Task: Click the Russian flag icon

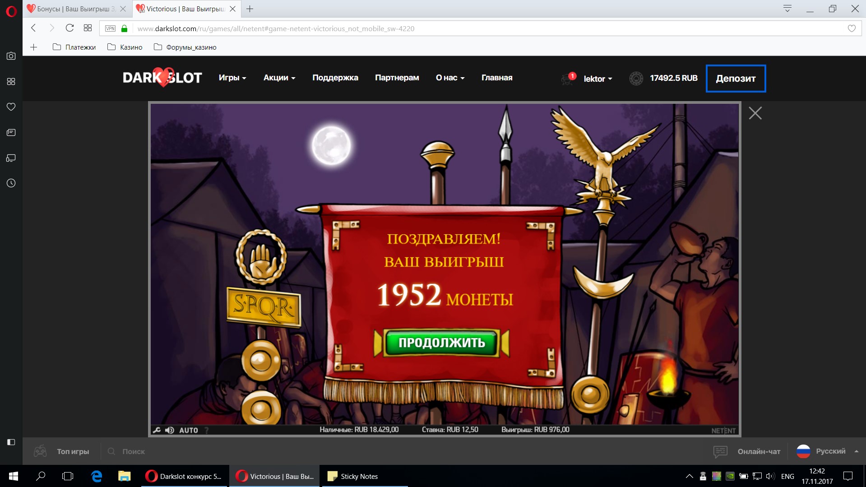Action: tap(803, 451)
